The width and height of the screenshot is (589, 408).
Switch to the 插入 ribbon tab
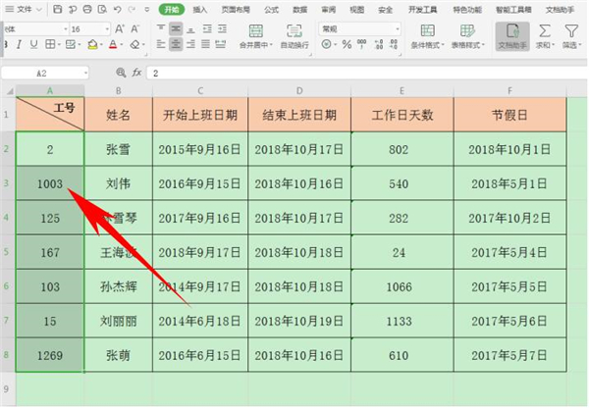200,8
